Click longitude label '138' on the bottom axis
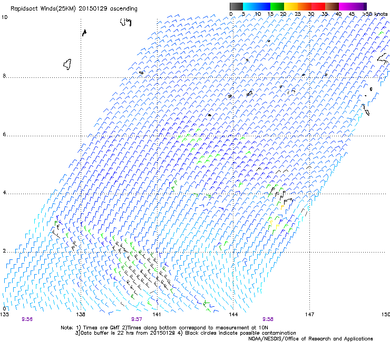This screenshot has height=342, width=390. [x=81, y=315]
